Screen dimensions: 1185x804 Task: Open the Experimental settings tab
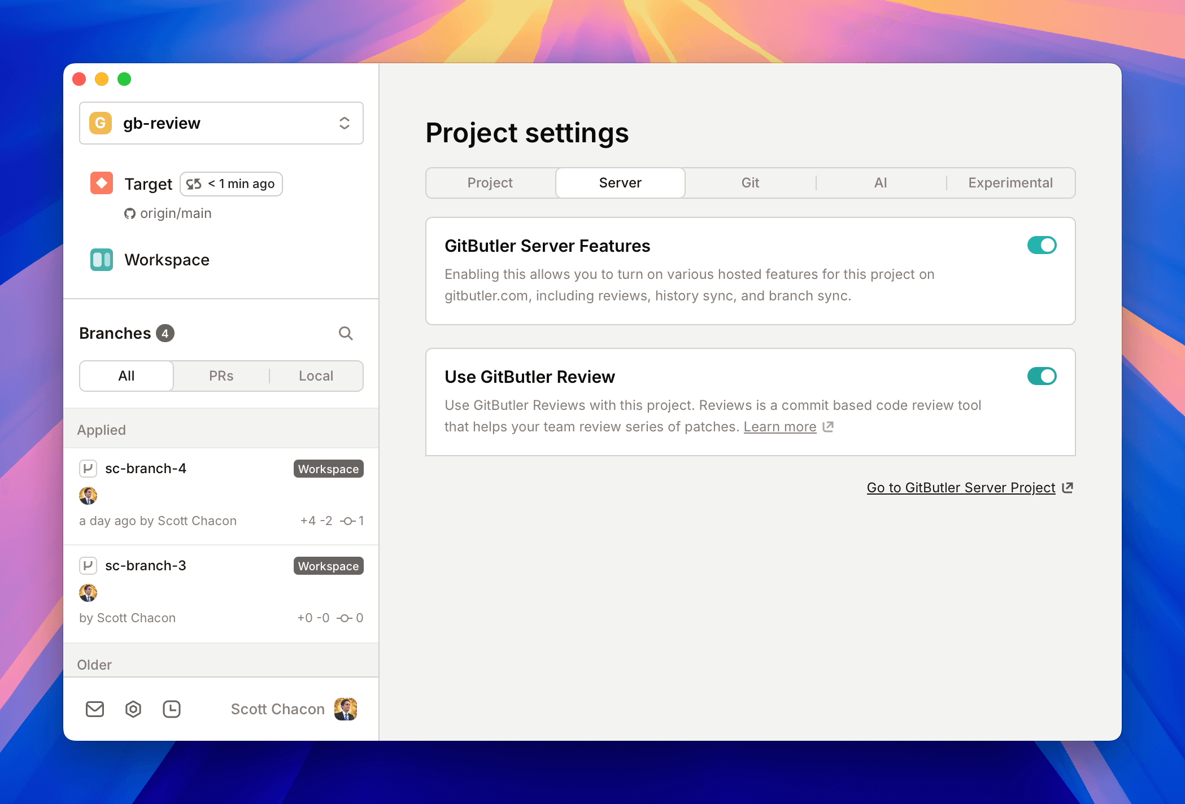(x=1010, y=182)
